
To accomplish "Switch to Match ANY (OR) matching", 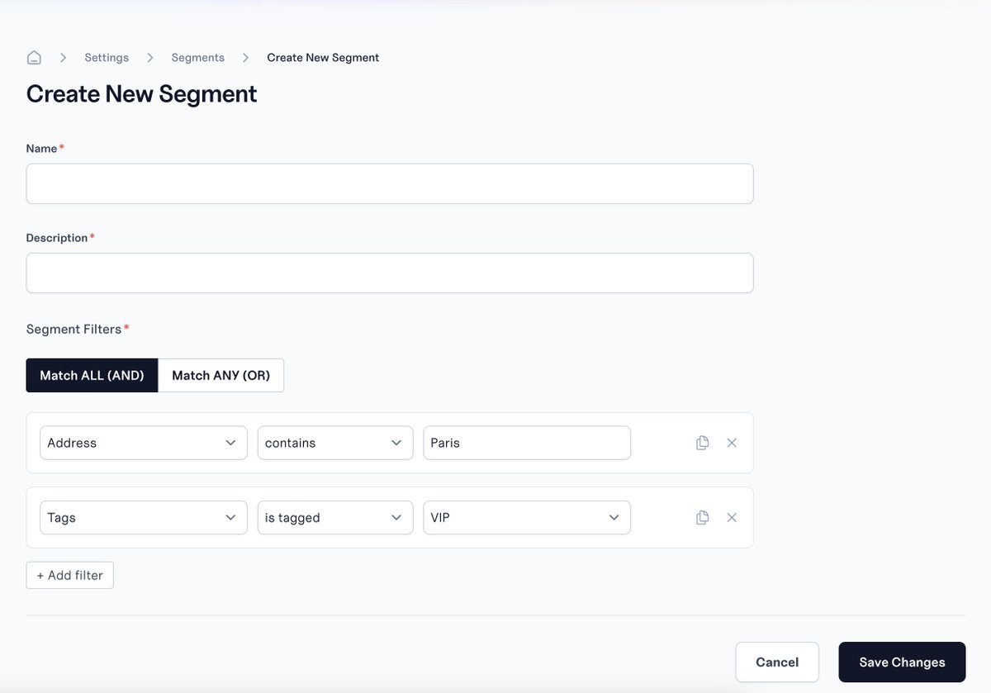I will click(x=221, y=375).
